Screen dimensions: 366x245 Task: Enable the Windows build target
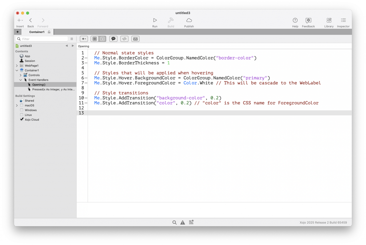pos(22,110)
